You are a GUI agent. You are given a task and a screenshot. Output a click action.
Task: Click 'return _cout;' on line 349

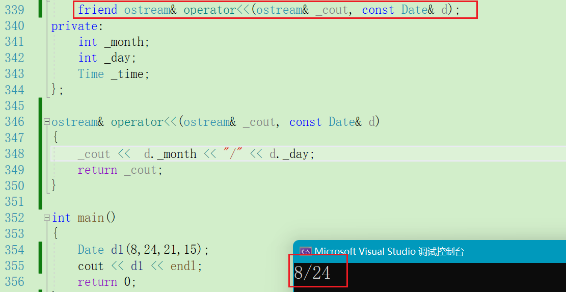pyautogui.click(x=120, y=170)
